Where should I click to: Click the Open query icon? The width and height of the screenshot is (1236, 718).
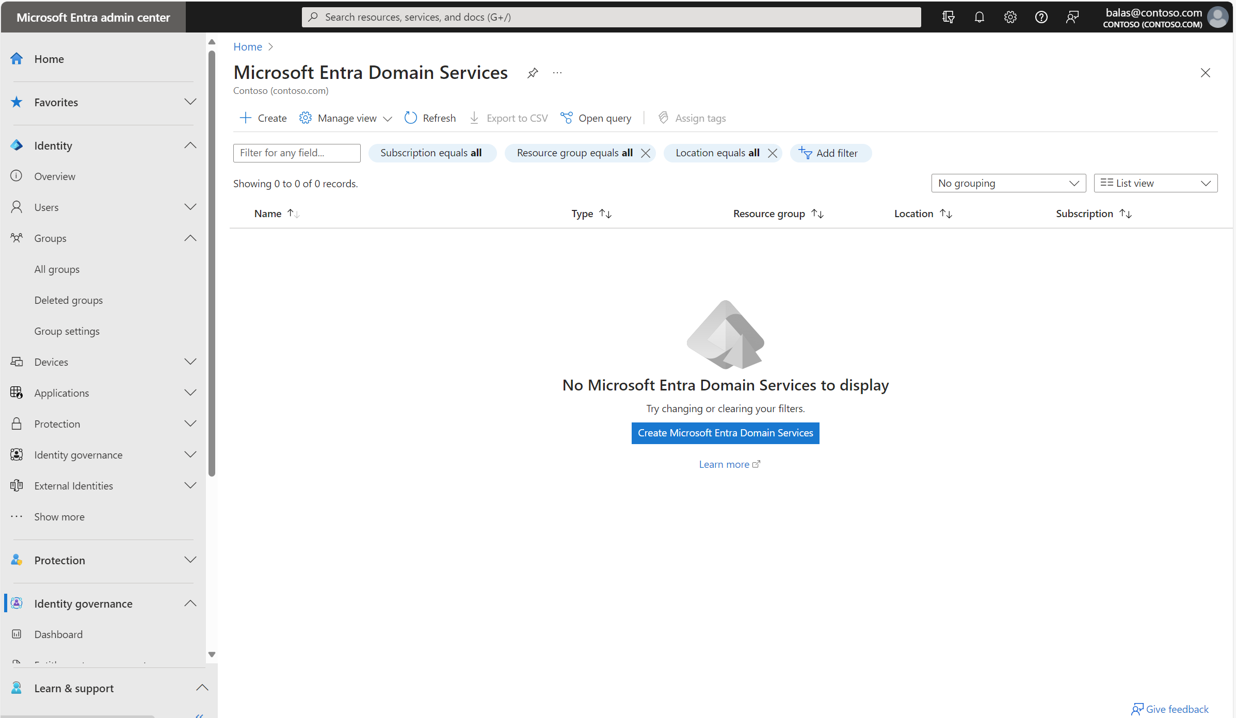566,118
